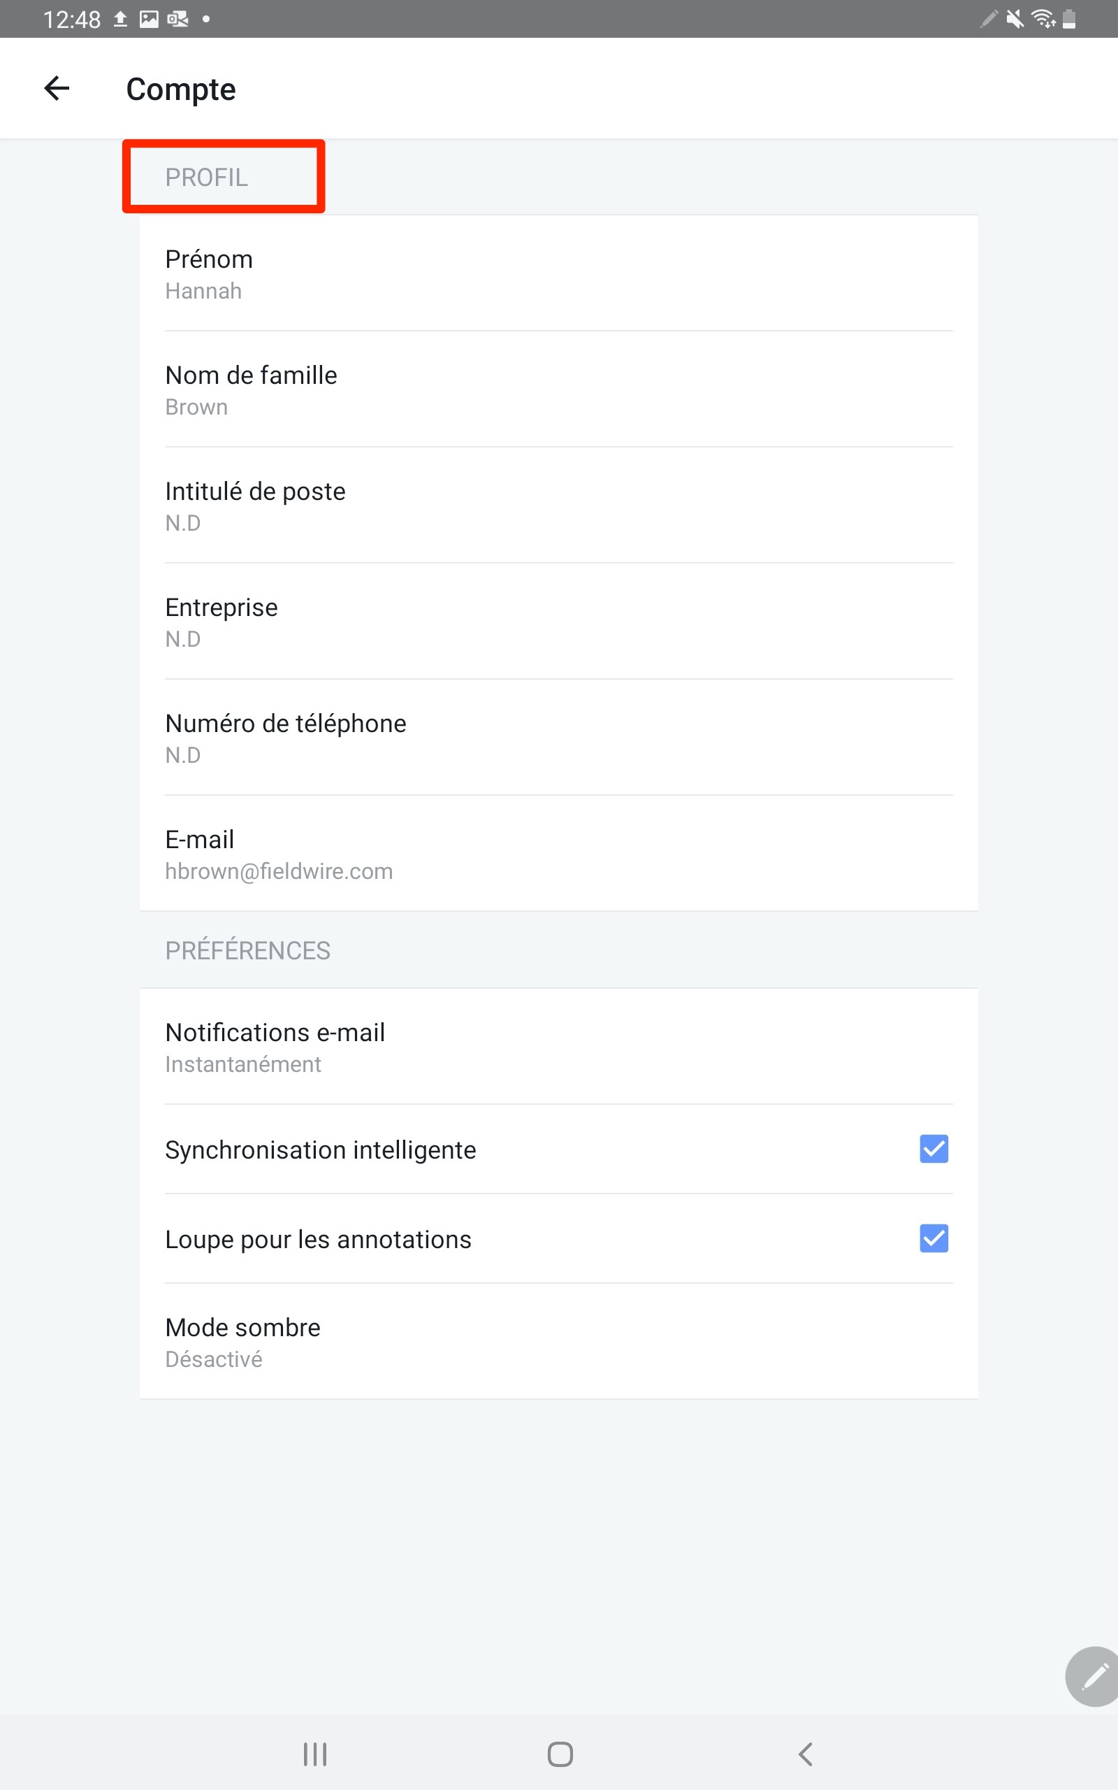Tap the PROFIL section header
The height and width of the screenshot is (1790, 1118).
[206, 178]
